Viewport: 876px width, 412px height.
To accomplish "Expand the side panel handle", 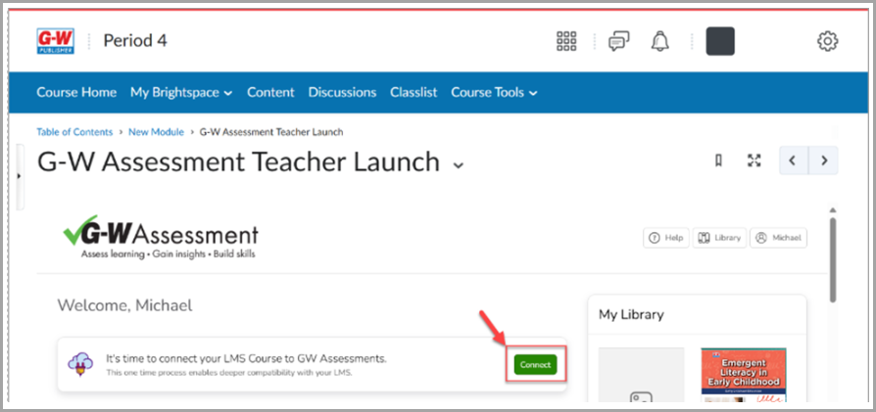I will point(20,176).
